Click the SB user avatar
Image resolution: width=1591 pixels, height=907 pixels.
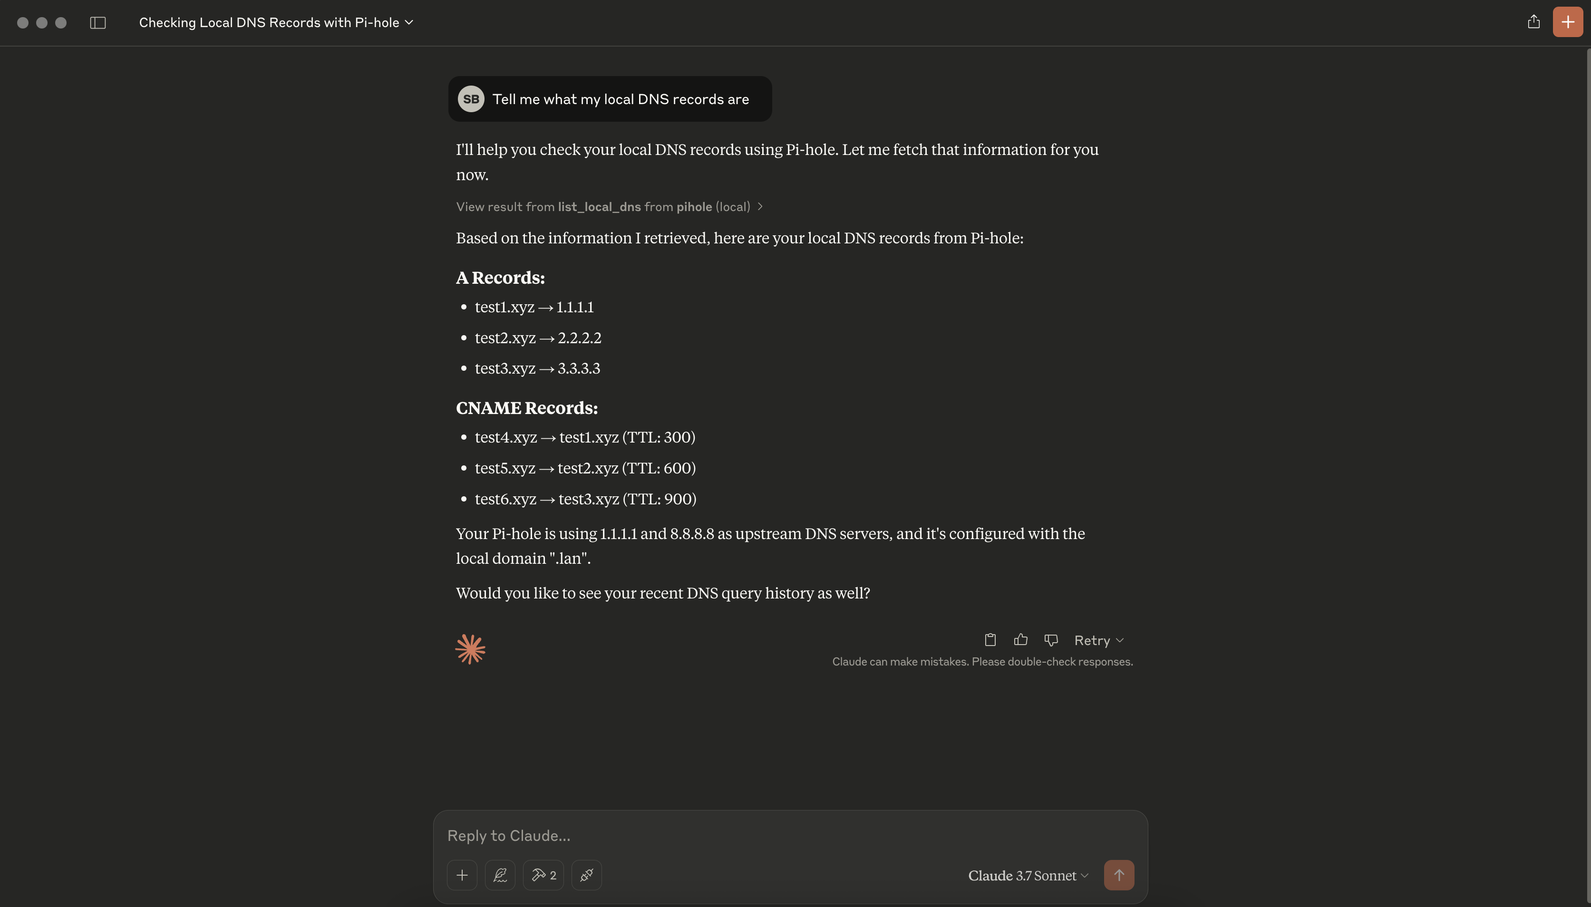[x=471, y=98]
